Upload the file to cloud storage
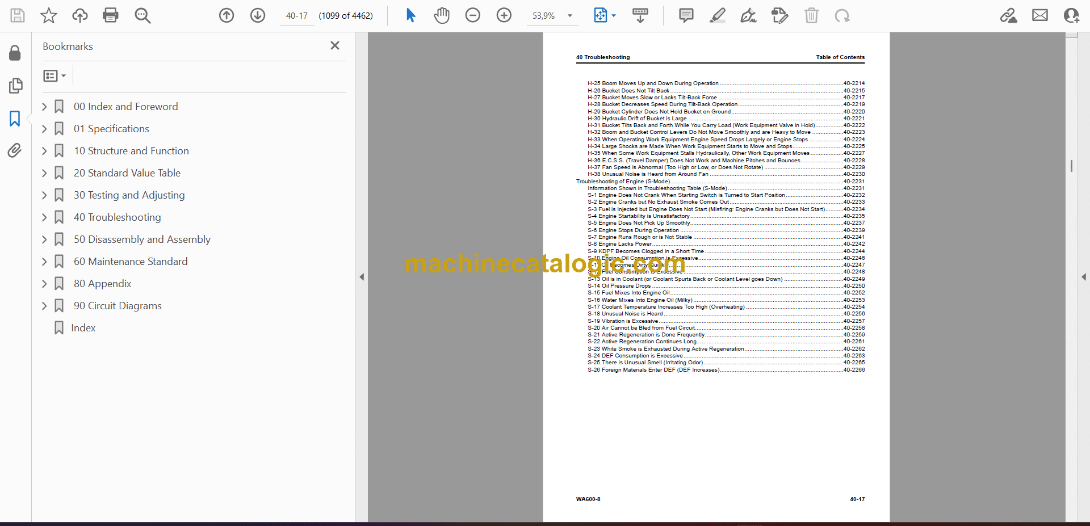 [80, 15]
